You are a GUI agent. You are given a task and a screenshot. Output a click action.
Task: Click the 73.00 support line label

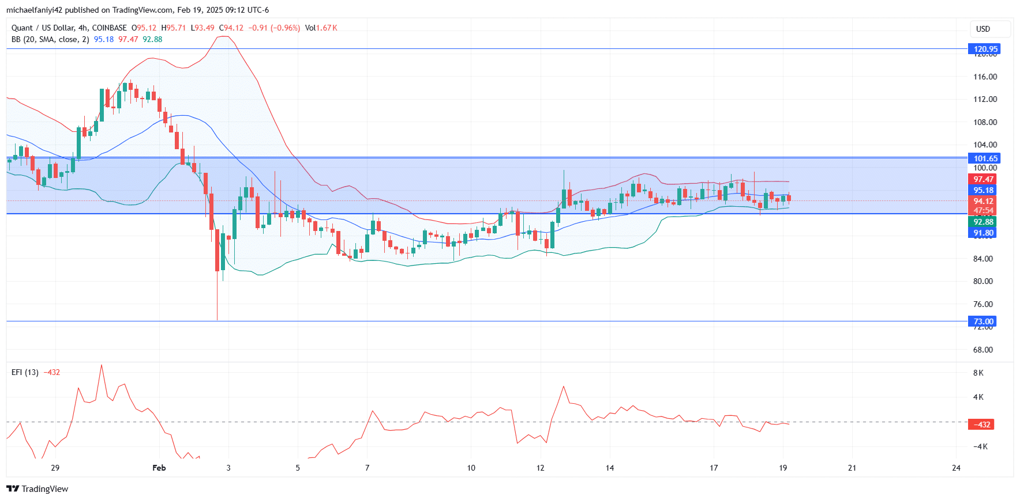982,321
